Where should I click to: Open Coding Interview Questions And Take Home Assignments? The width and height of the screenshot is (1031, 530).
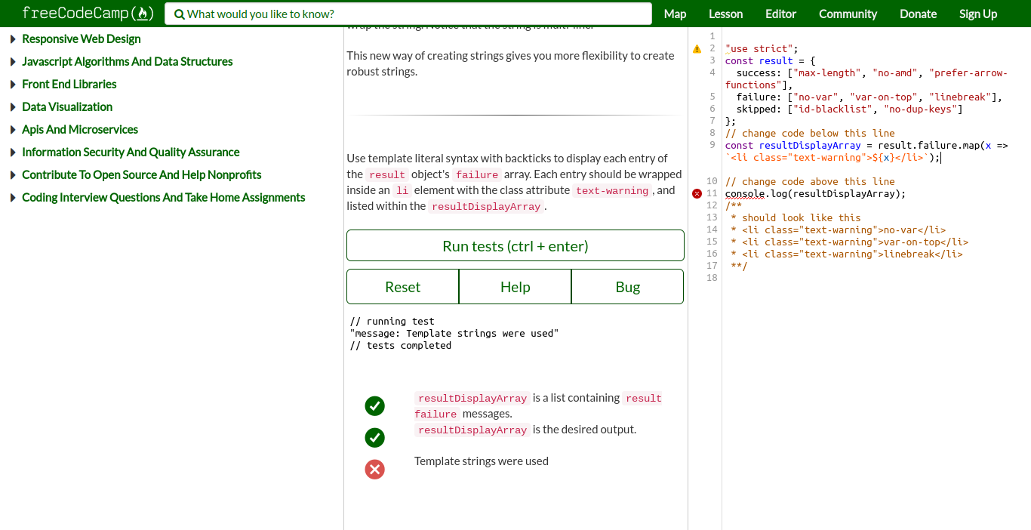tap(164, 198)
